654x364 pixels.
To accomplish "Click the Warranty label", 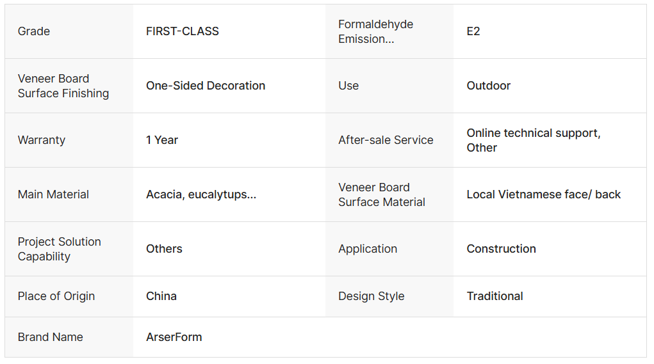I will coord(41,140).
